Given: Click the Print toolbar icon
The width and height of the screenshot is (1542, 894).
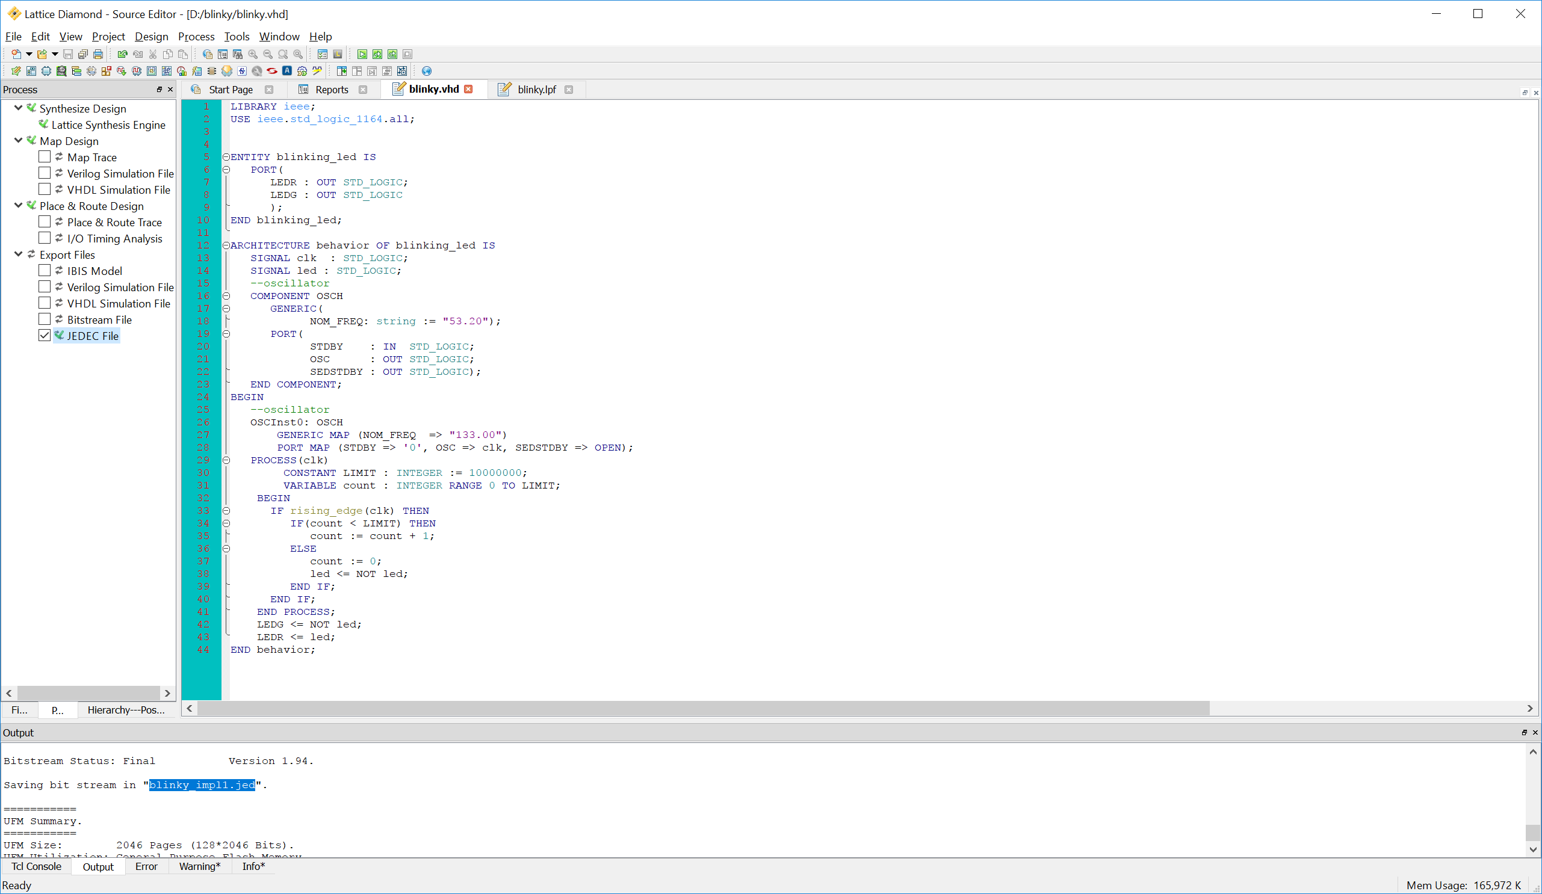Looking at the screenshot, I should click(x=98, y=54).
